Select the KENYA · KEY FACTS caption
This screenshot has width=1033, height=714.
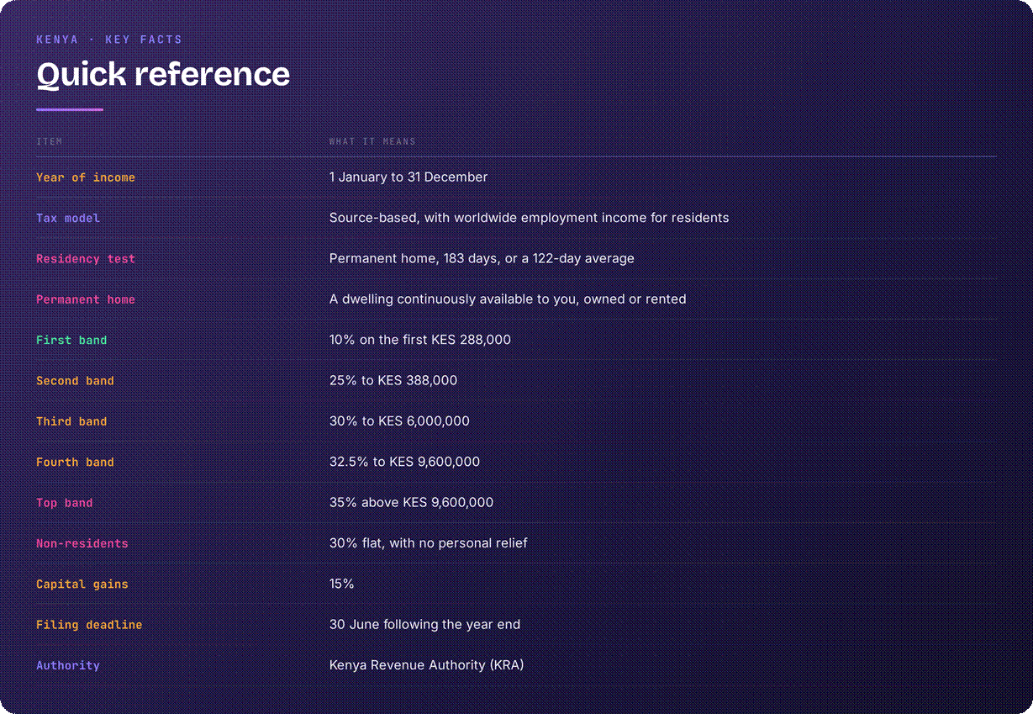(x=109, y=40)
